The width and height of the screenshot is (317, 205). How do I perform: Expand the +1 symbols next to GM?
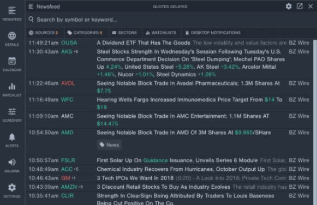click(73, 178)
